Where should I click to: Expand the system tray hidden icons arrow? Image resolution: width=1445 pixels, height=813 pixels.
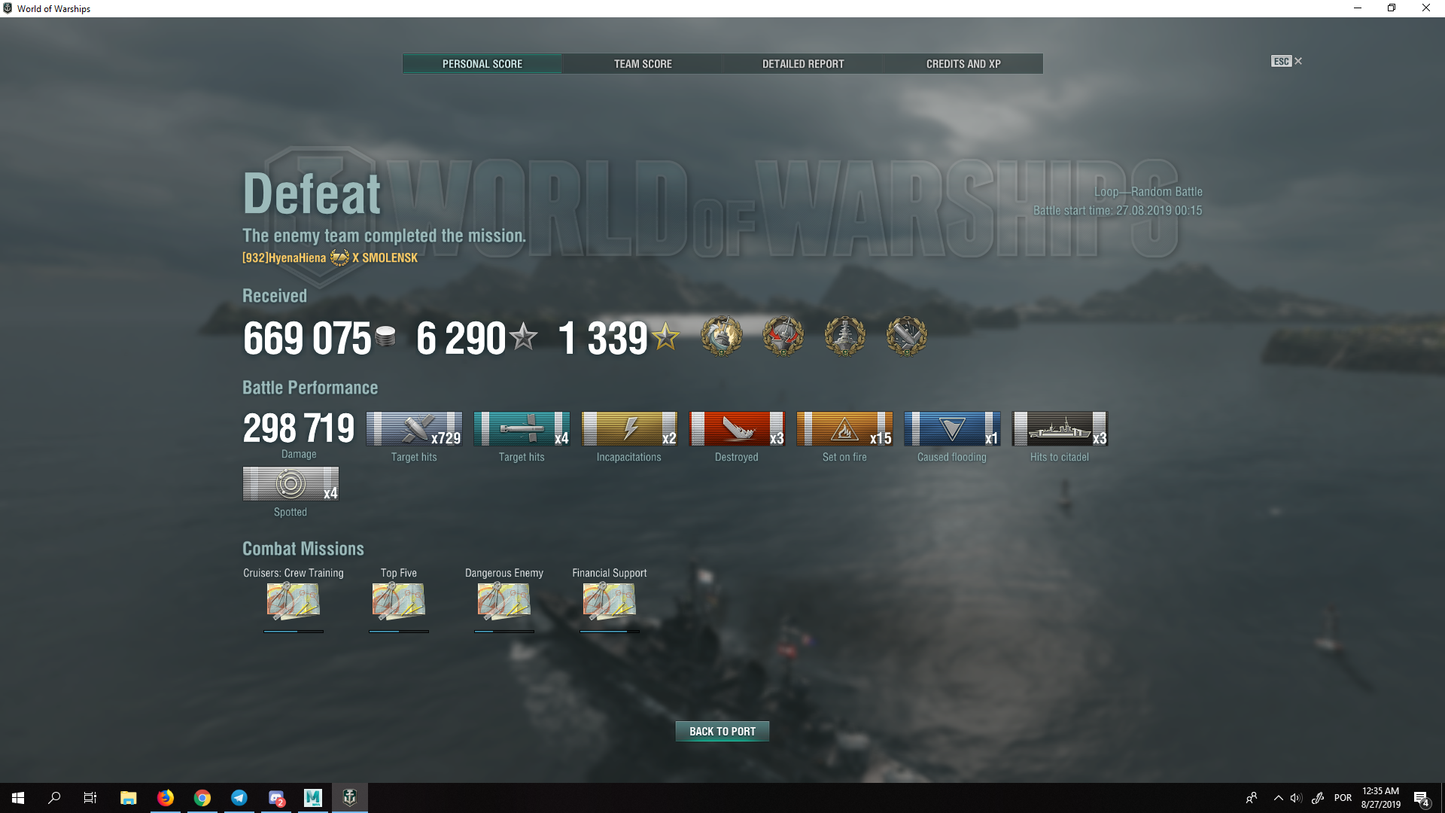[1278, 798]
